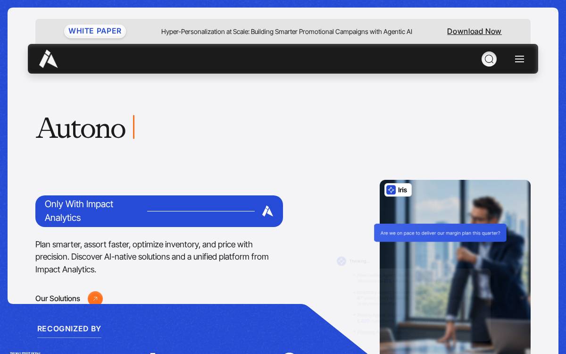The height and width of the screenshot is (354, 566).
Task: Click the Thinking indicator icon
Action: (x=341, y=261)
